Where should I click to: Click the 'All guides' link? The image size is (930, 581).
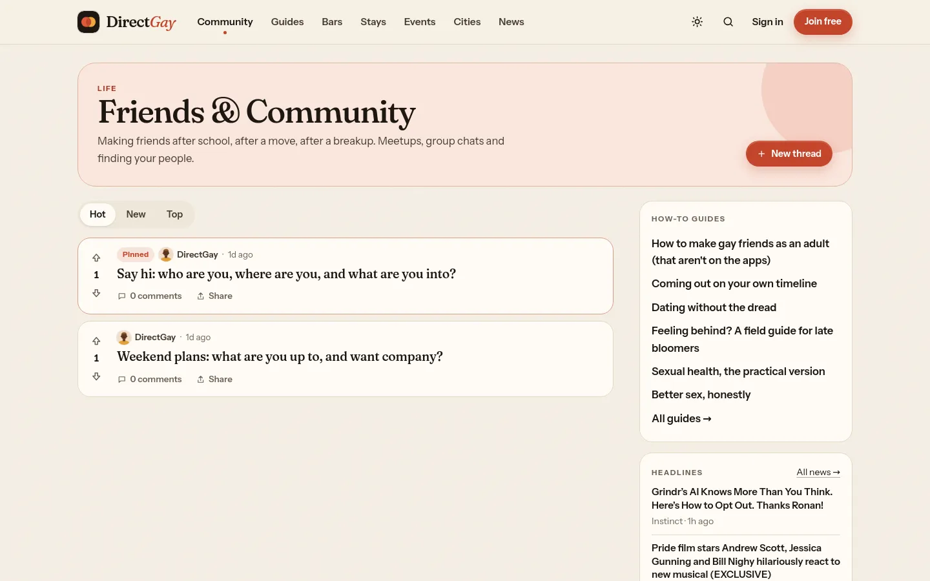tap(681, 418)
